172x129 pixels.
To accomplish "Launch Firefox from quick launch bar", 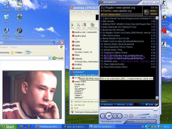I will 21,127.
